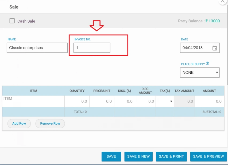Click the Tax Amount cell in item row

click(184, 101)
